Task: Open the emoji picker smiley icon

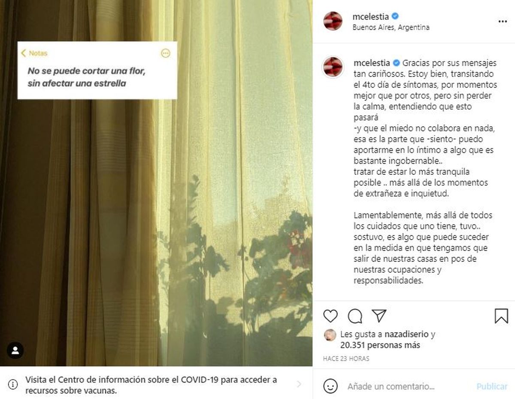Action: [x=330, y=386]
